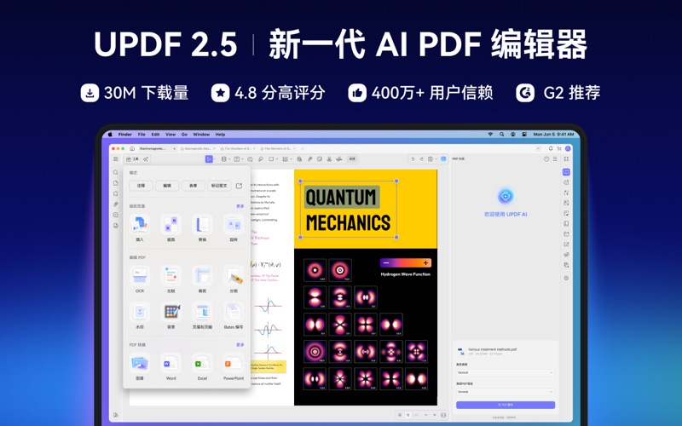
Task: Click the UPDF AI logo in chat panel
Action: pyautogui.click(x=506, y=197)
